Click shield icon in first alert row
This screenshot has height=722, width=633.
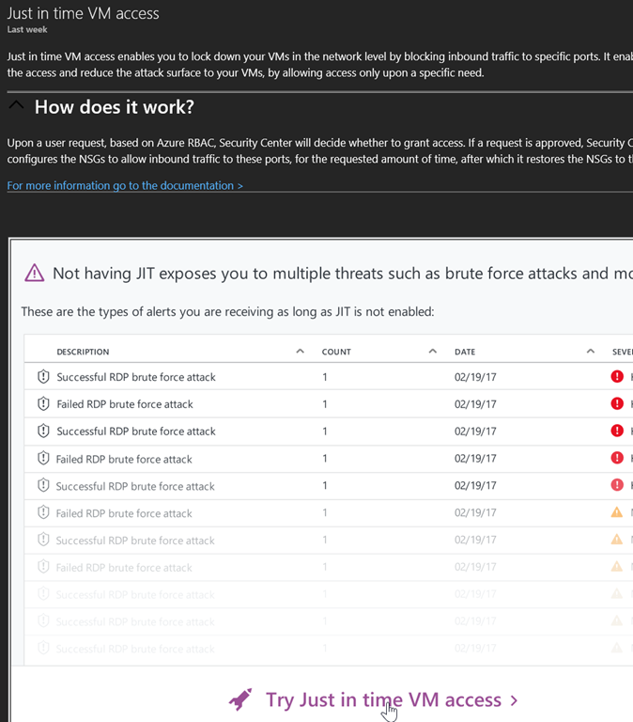point(43,377)
